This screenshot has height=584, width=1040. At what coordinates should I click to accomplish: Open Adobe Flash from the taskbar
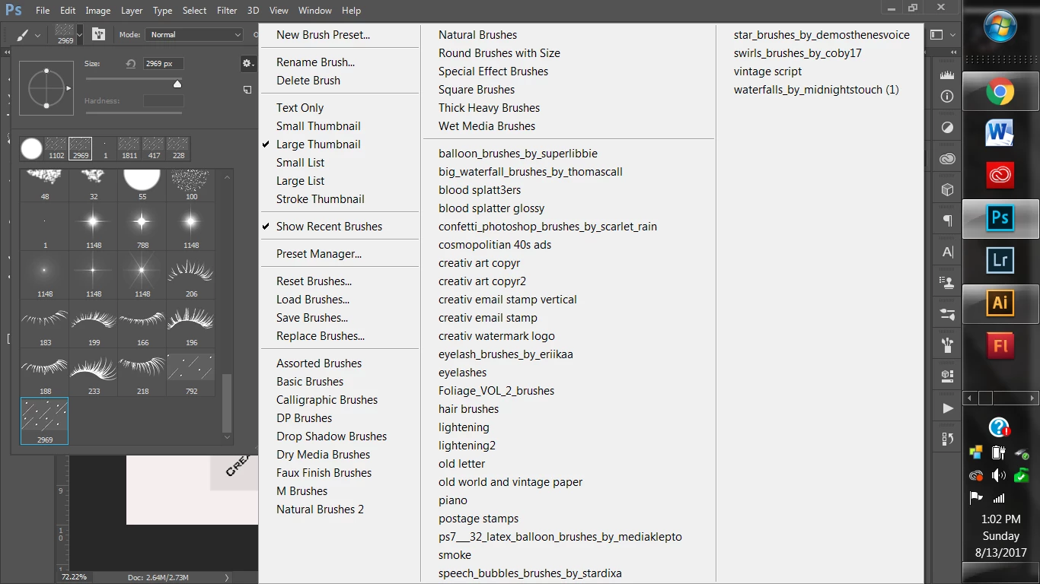pos(1000,345)
